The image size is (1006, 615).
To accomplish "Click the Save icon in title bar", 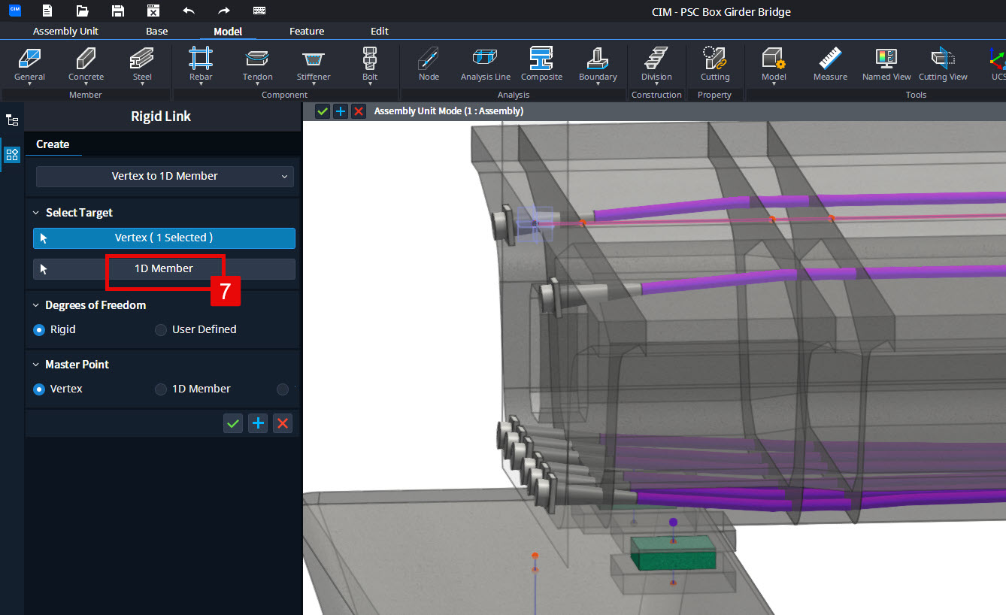I will [117, 11].
